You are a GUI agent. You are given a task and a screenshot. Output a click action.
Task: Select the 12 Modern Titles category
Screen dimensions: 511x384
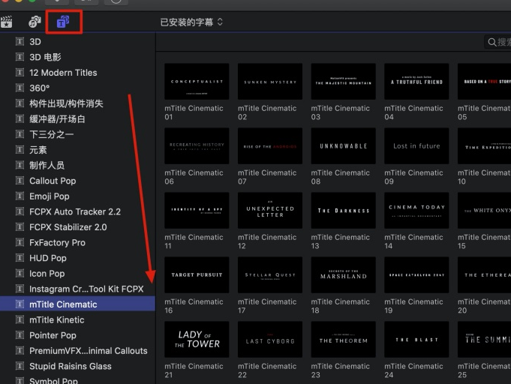click(77, 73)
